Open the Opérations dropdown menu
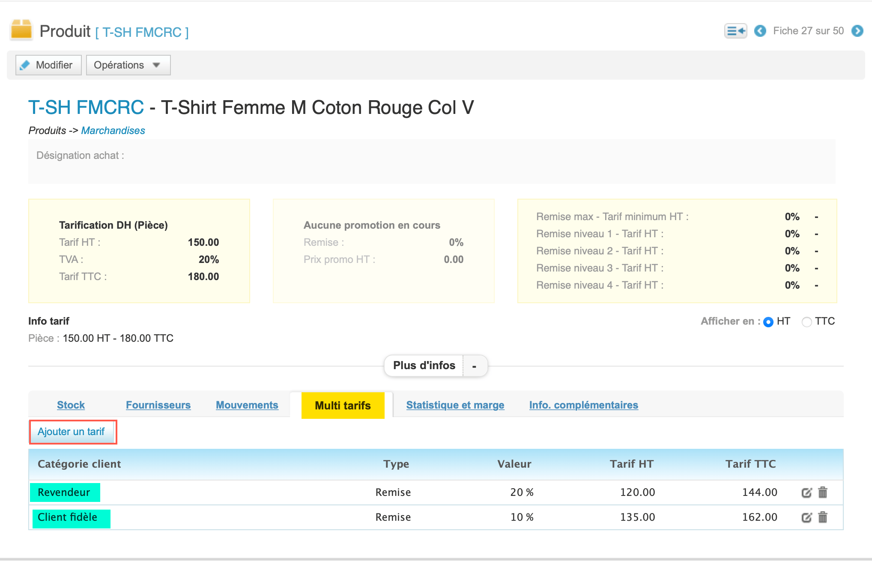872x561 pixels. pyautogui.click(x=127, y=65)
